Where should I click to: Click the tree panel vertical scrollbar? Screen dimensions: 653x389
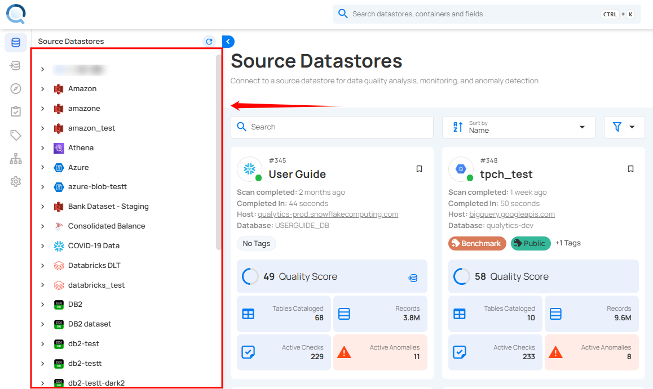point(218,152)
